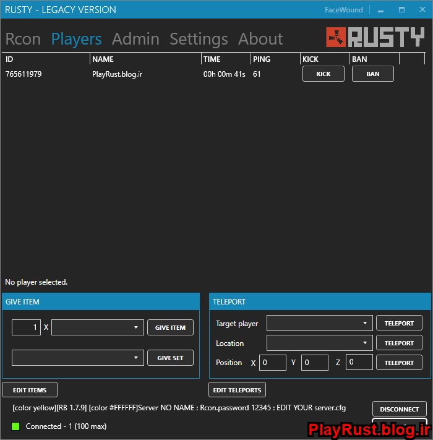The image size is (433, 440).
Task: Click the GIVE SET button
Action: 170,358
